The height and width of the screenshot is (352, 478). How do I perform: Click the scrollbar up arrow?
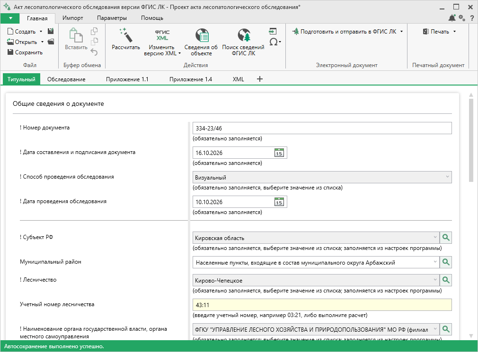[471, 95]
